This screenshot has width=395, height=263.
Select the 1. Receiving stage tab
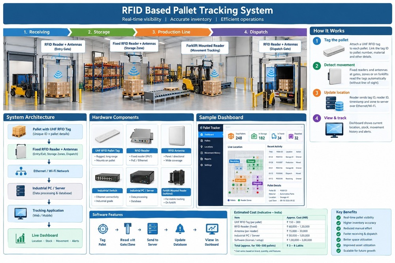[x=37, y=32]
